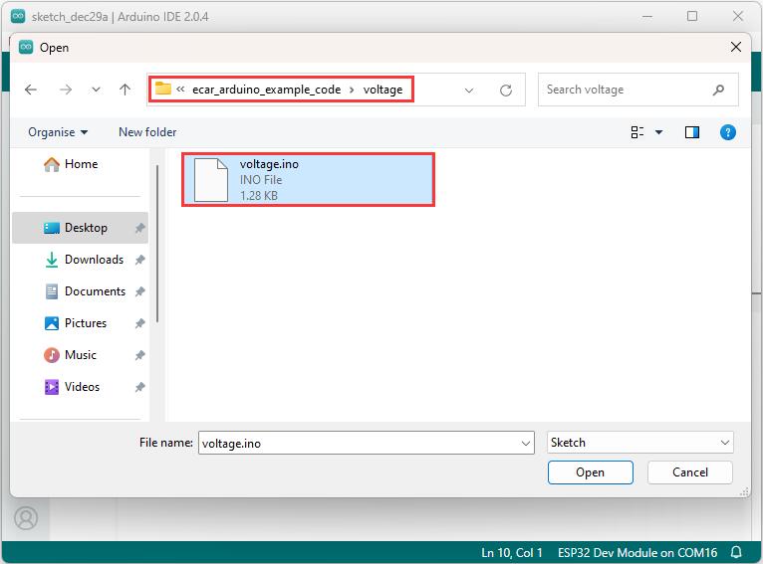Click Ln 10, Col 1 in status bar

tap(511, 553)
